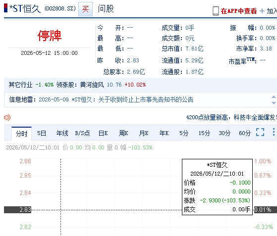Select the 30分 chart tab
This screenshot has height=236, width=277.
(x=224, y=133)
